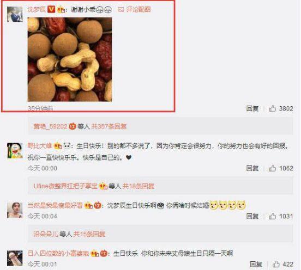Open avatar of 日入四位数的小富婆哦
The height and width of the screenshot is (270, 301).
pyautogui.click(x=15, y=258)
